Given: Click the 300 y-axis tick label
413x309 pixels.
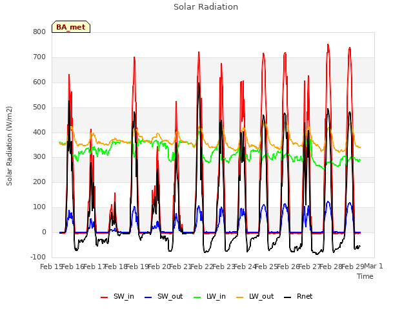Looking at the screenshot, I should coord(39,157).
